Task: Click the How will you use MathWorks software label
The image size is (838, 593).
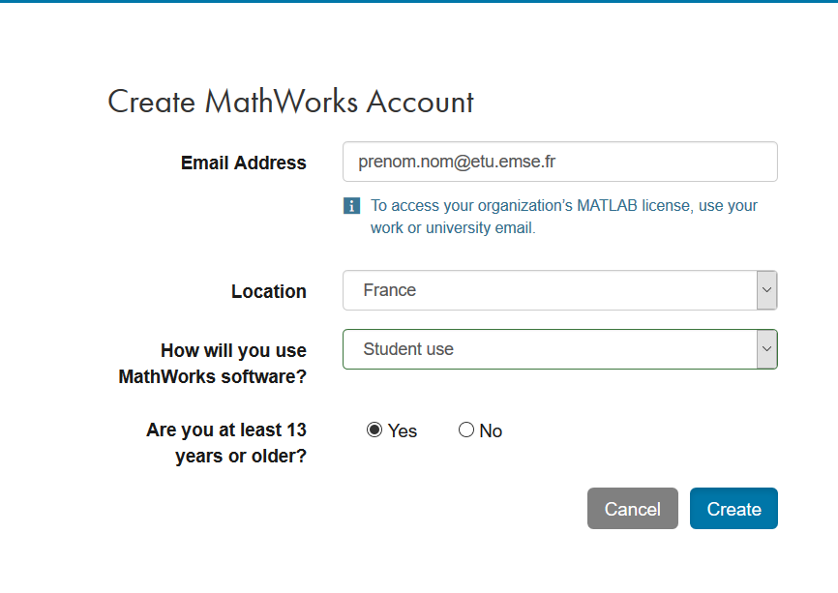Action: click(213, 363)
